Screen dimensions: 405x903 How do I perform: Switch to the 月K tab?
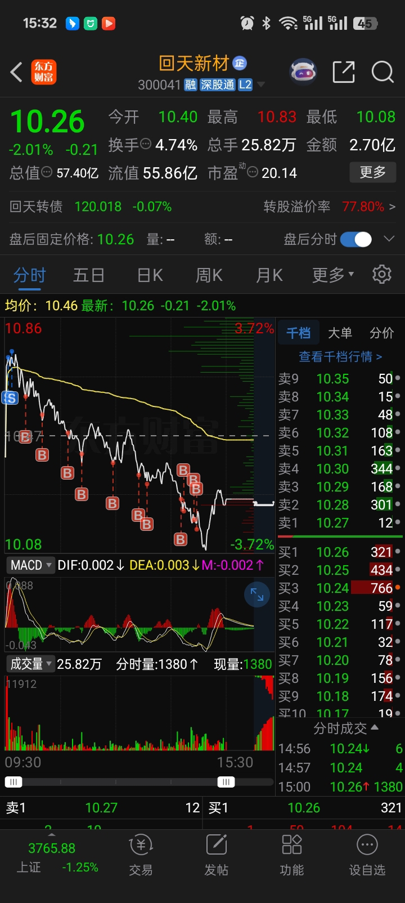click(269, 275)
